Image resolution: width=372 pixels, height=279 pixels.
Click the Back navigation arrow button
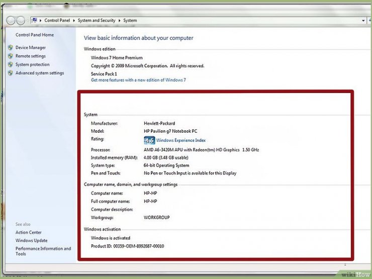(x=11, y=21)
